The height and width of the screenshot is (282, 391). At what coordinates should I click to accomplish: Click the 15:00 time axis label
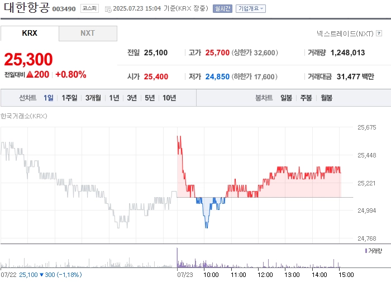346,275
